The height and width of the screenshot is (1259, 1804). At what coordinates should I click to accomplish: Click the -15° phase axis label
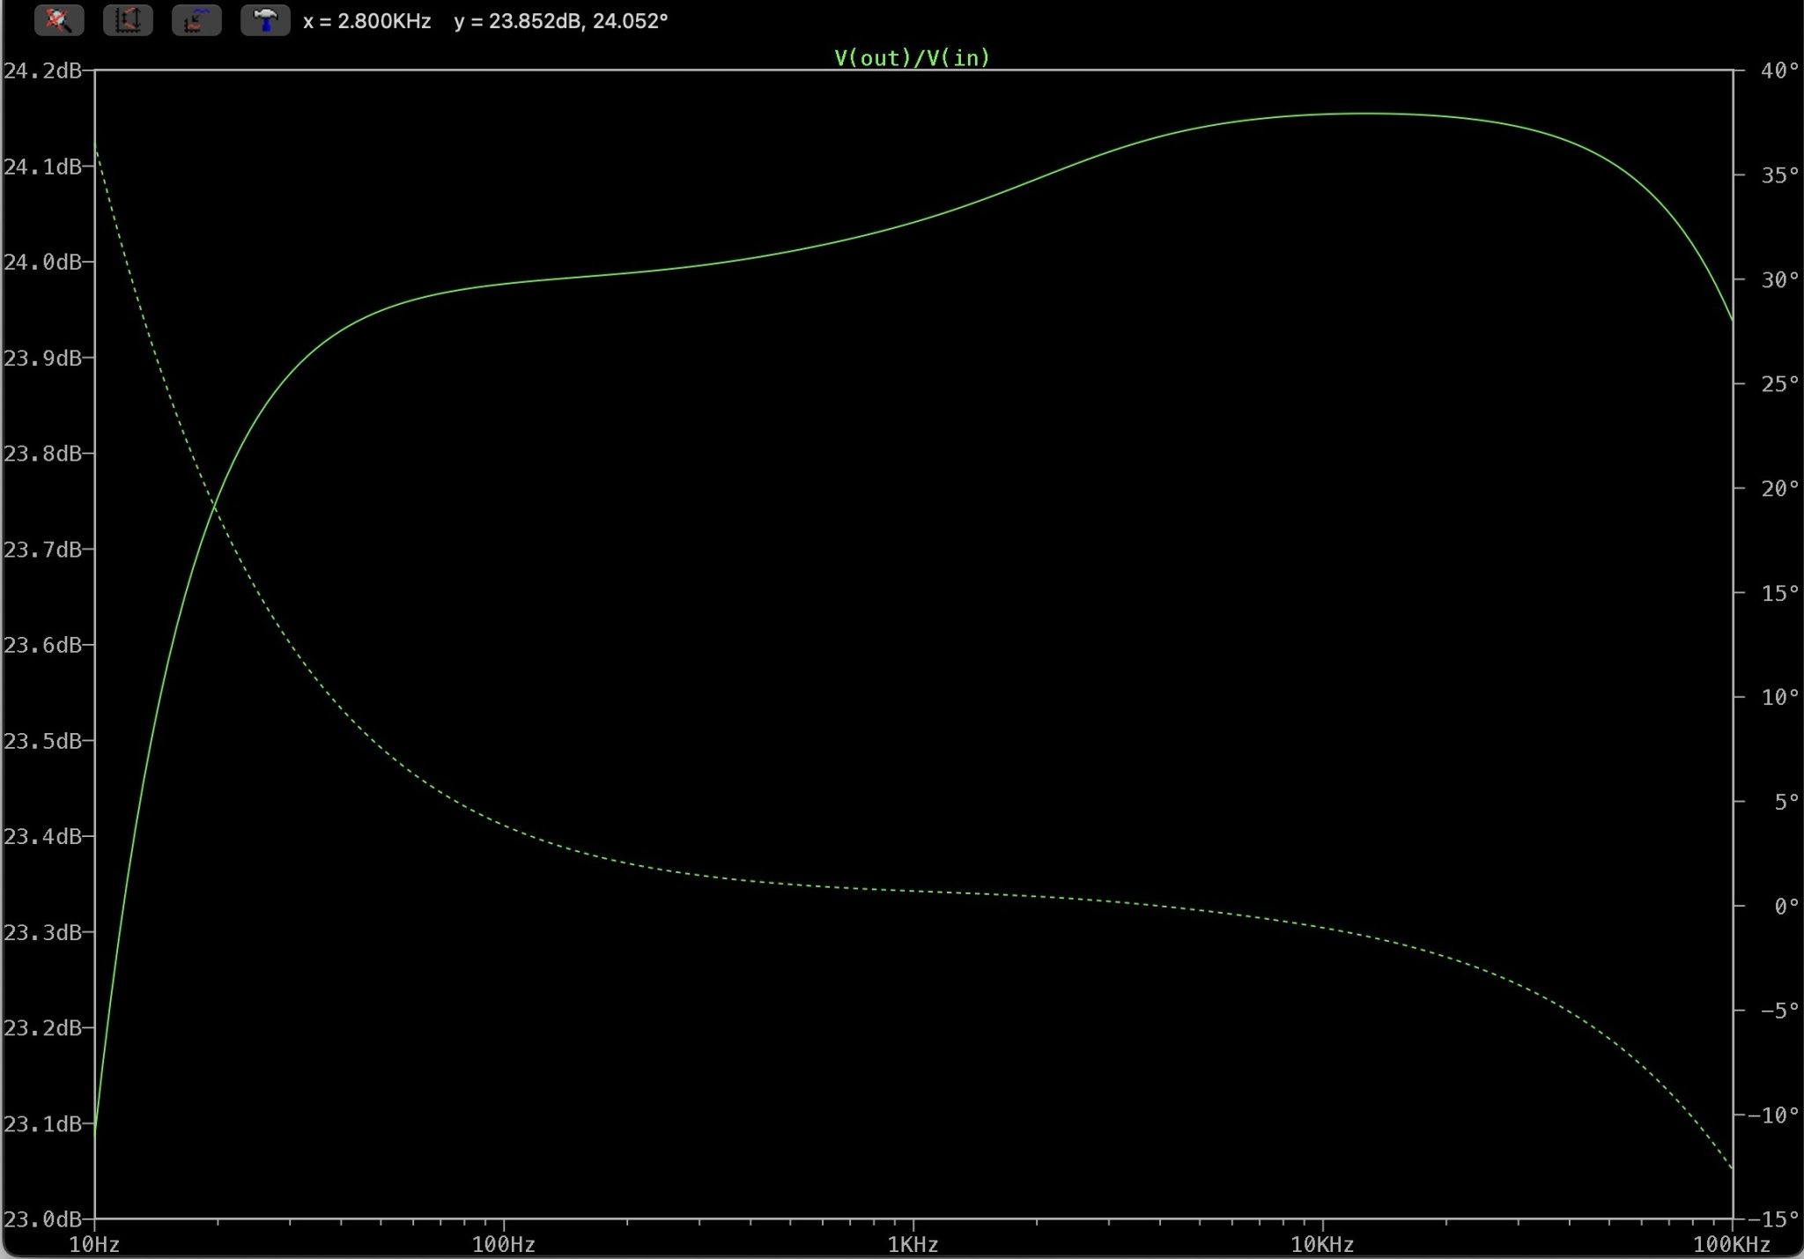tap(1773, 1219)
